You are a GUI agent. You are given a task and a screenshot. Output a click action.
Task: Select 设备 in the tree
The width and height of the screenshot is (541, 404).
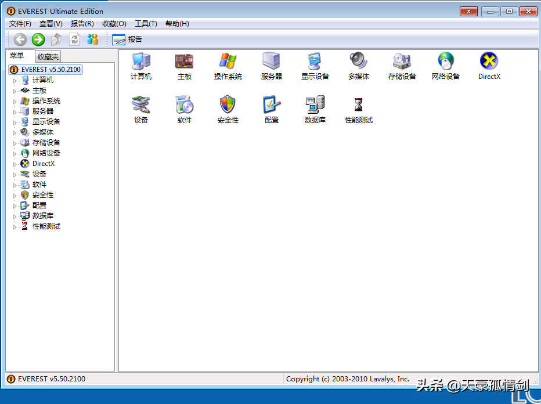pyautogui.click(x=39, y=174)
